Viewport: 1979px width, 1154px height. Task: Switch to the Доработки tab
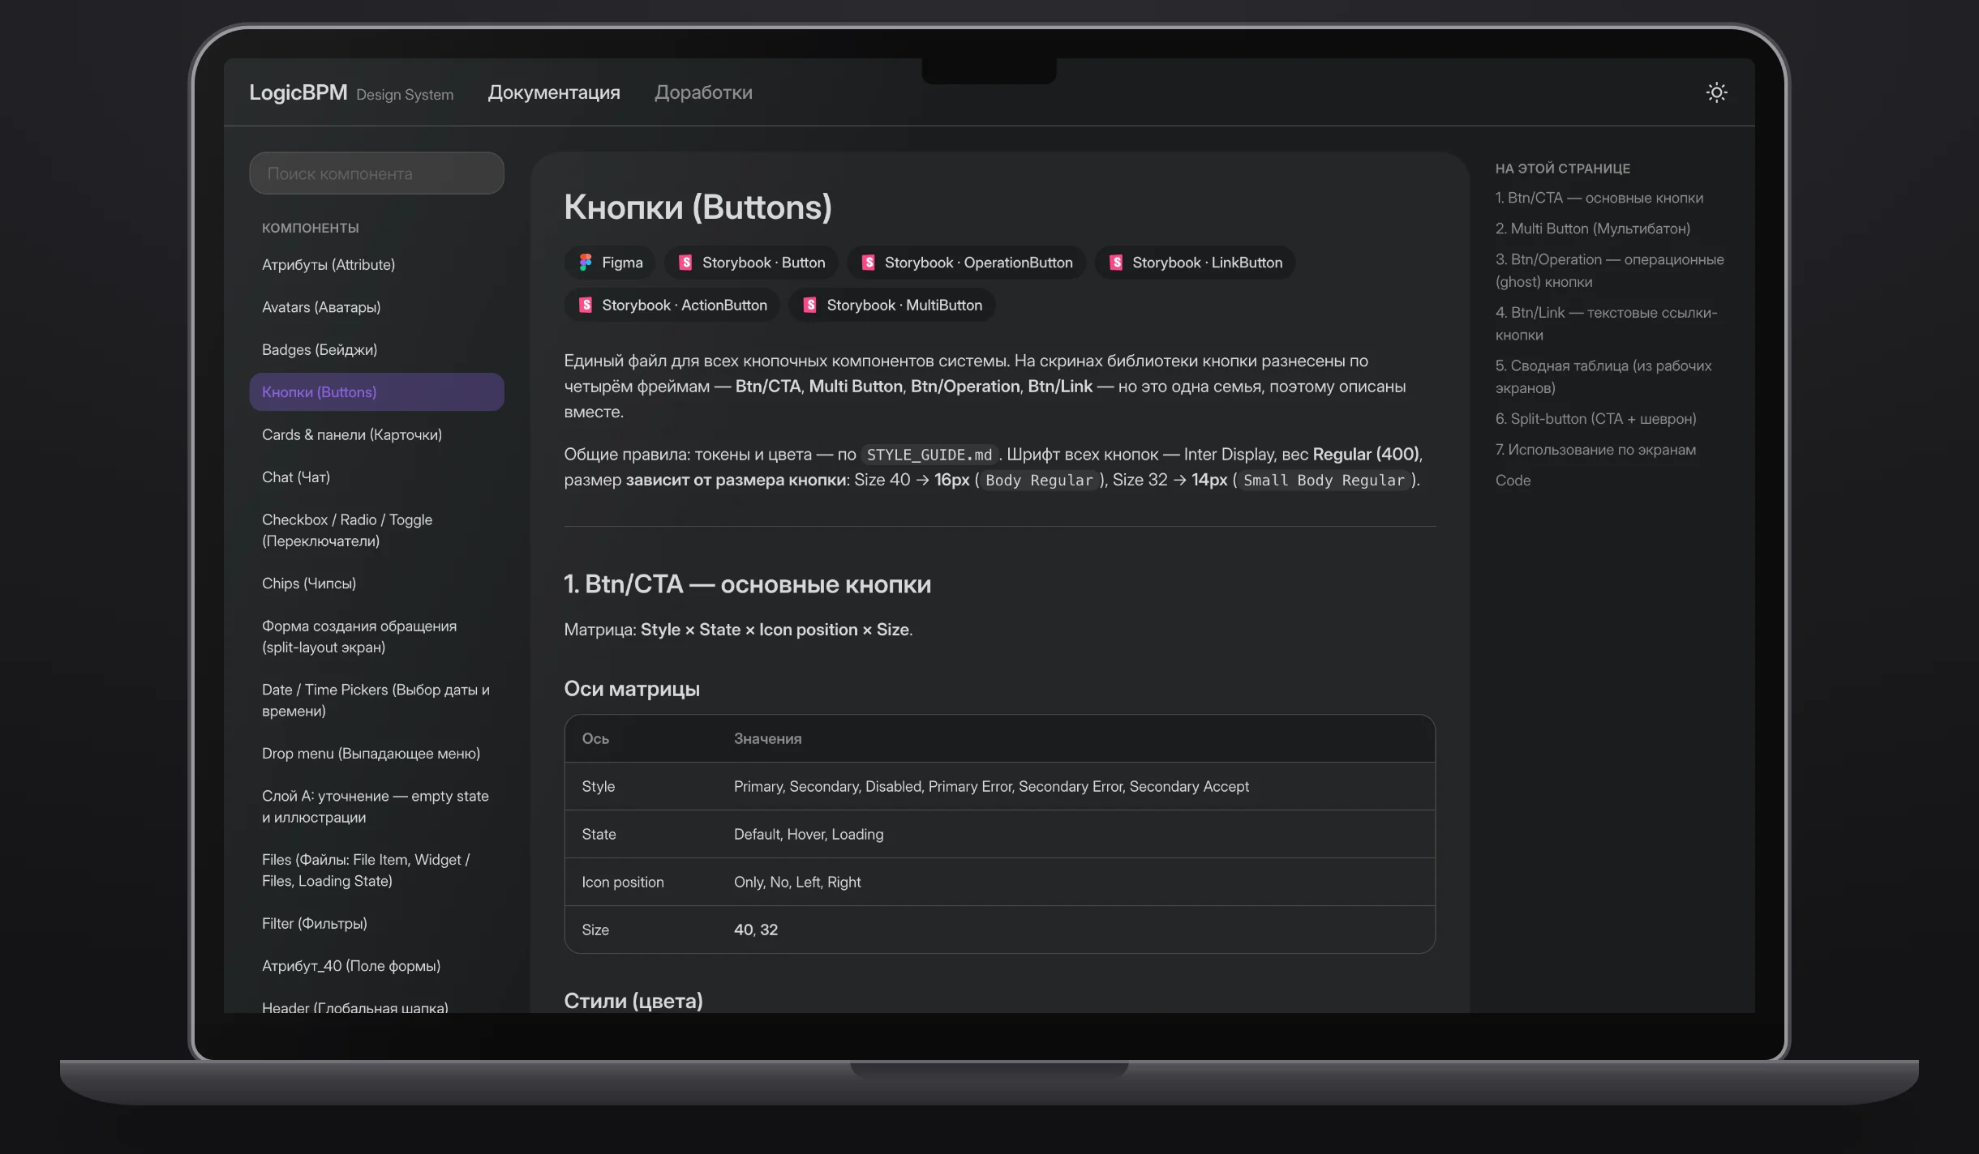click(x=703, y=92)
